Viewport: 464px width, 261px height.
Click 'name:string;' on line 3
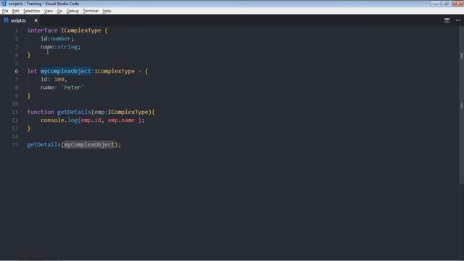[61, 46]
